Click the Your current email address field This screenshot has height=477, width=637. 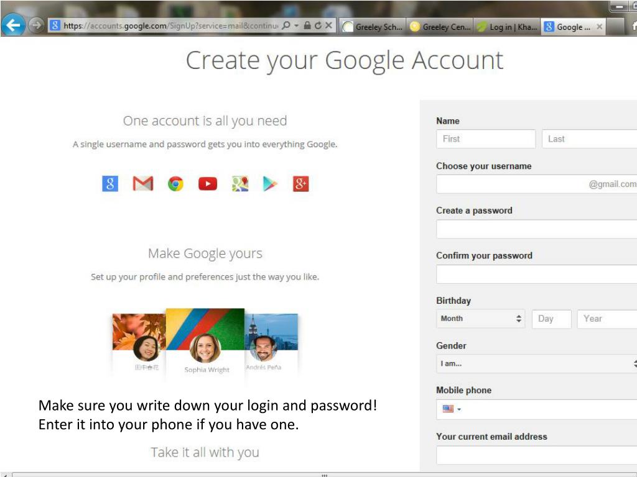point(537,455)
